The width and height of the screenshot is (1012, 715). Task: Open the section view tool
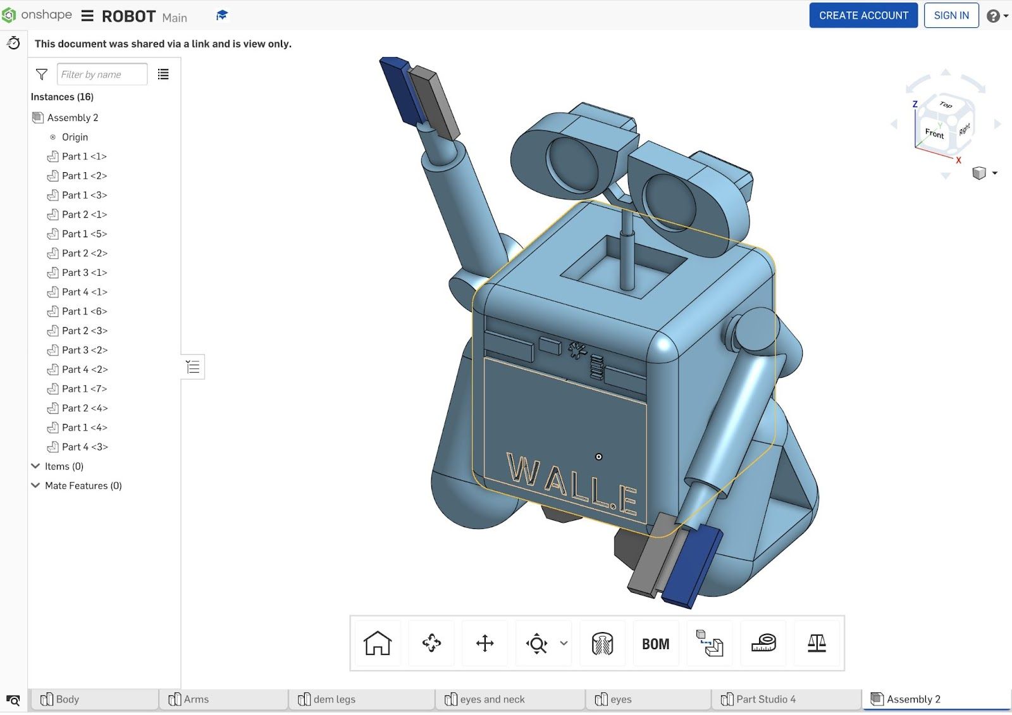[602, 643]
